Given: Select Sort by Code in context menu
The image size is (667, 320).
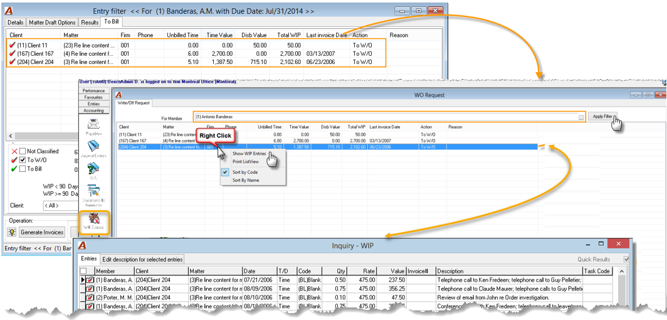Looking at the screenshot, I should 244,172.
